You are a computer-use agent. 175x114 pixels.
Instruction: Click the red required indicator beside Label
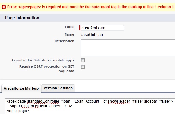80,28
